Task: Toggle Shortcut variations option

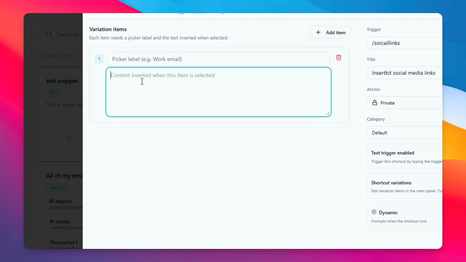Action: pyautogui.click(x=405, y=186)
